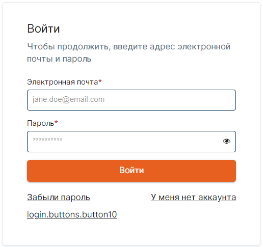
Task: Click the subtitle line starting with Чтобы продолжить
Action: pos(129,47)
